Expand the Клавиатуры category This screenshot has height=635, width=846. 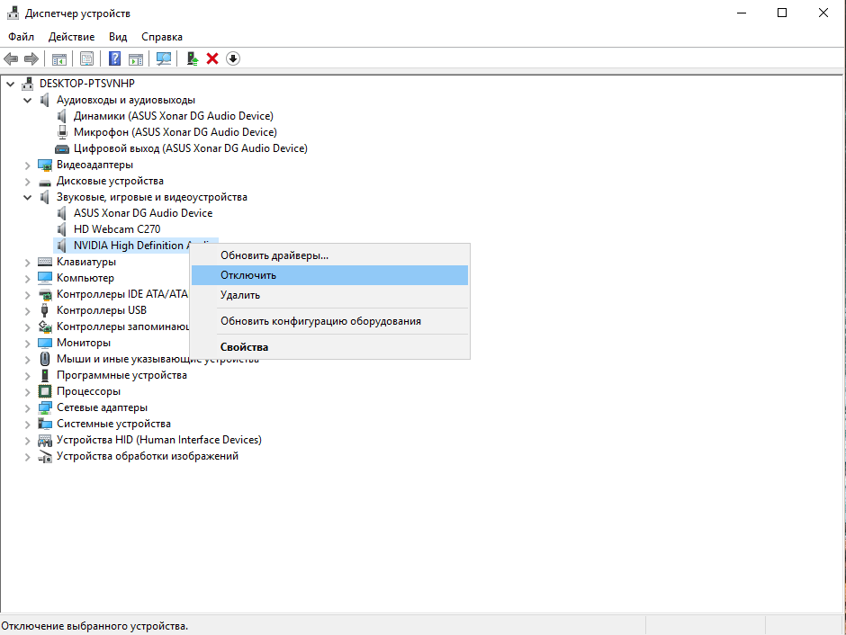[x=28, y=263]
